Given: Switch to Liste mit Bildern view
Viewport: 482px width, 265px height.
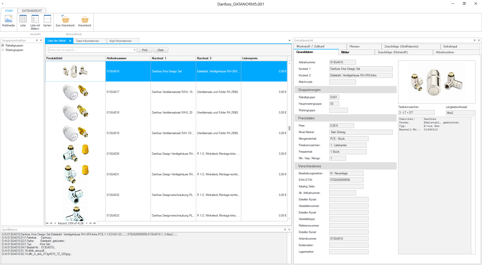Looking at the screenshot, I should pos(35,22).
